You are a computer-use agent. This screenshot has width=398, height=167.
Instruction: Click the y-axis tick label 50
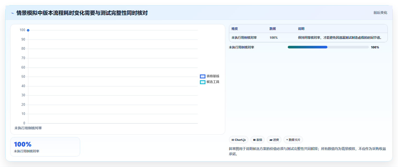[x=23, y=77]
